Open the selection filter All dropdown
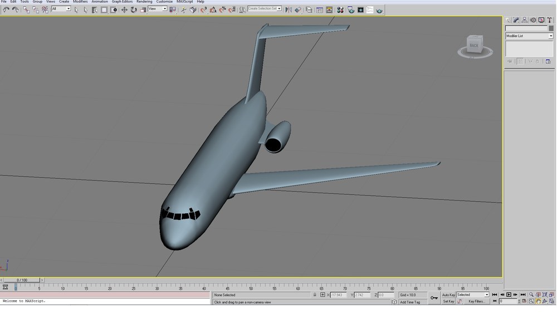 61,9
